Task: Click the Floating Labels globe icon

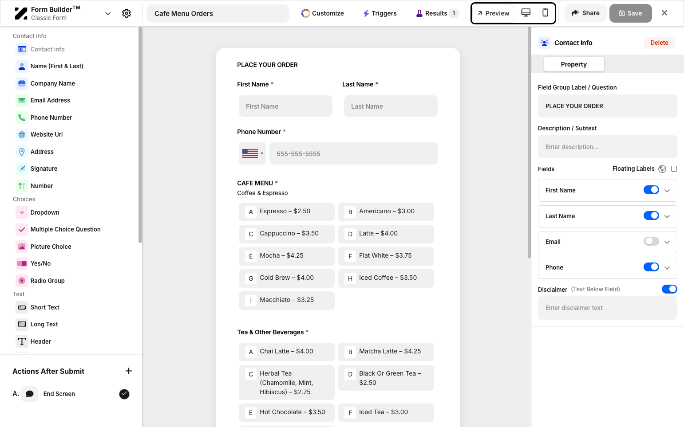Action: [x=662, y=169]
